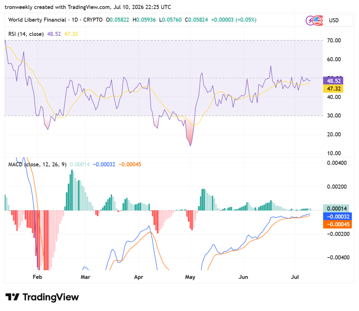Click the yellow RSI average 47.32 tag
This screenshot has height=311, width=359.
tap(333, 88)
